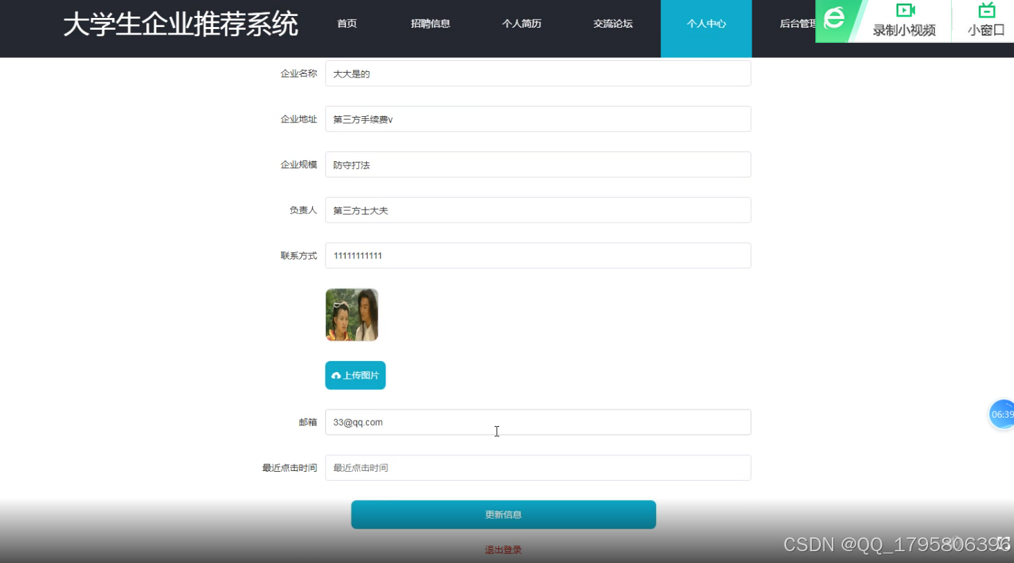This screenshot has width=1014, height=563.
Task: Select the highlighted 个人中心 tab
Action: pyautogui.click(x=705, y=23)
